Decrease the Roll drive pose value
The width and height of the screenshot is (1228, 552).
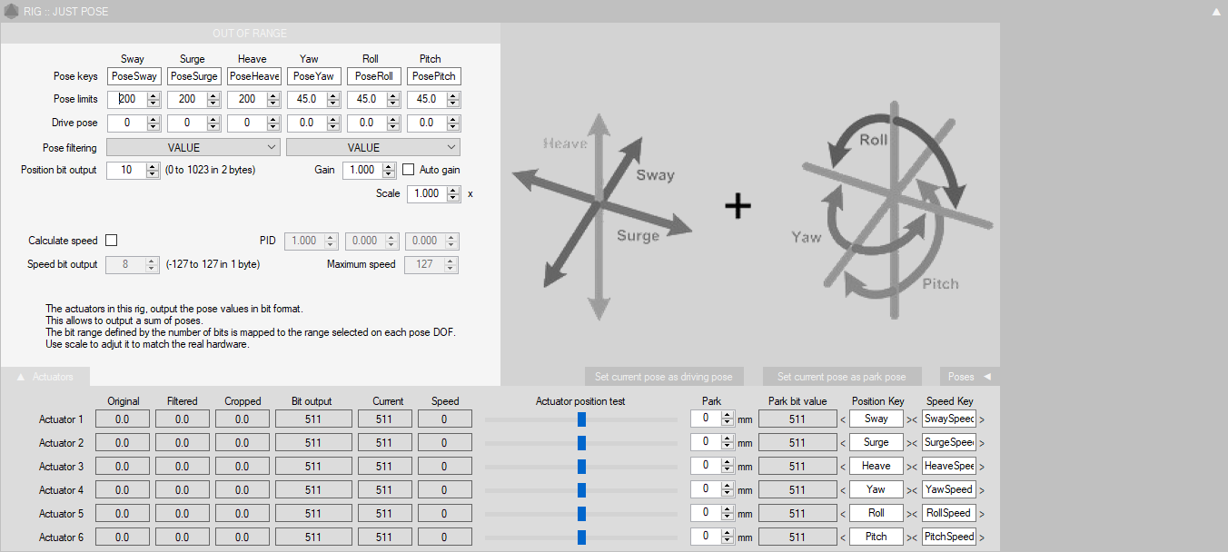(392, 126)
